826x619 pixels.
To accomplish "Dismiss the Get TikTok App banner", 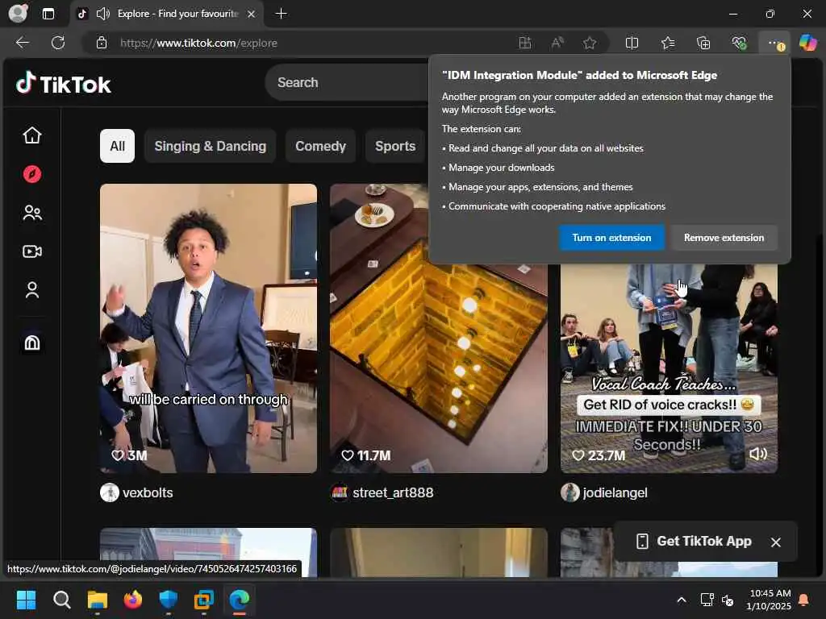I will (775, 542).
